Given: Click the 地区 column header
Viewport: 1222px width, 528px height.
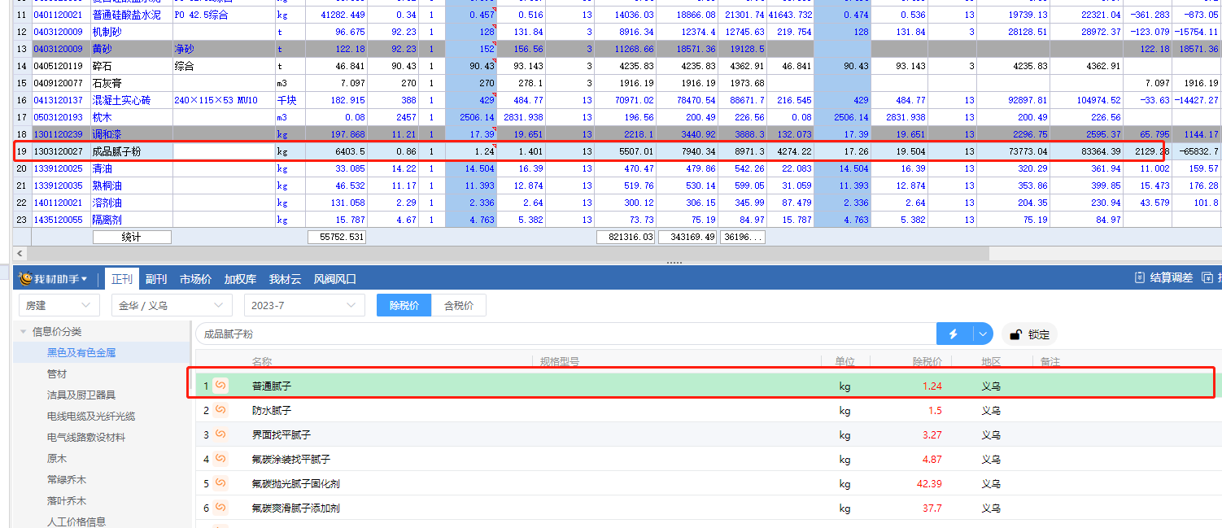Looking at the screenshot, I should 991,361.
